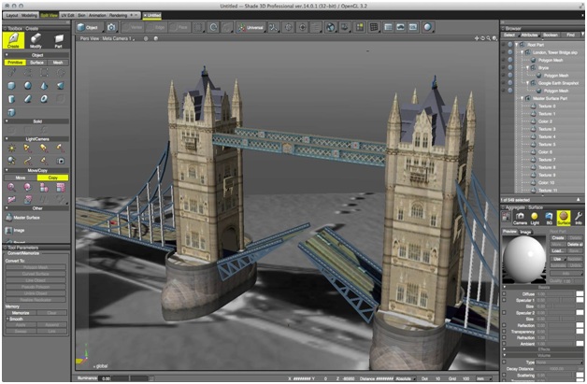Switch to the Surface primitive tab
The image size is (587, 384).
click(36, 64)
